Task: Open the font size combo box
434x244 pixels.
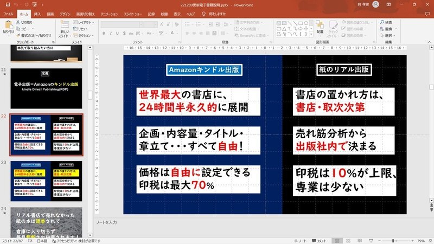Action: (151, 24)
